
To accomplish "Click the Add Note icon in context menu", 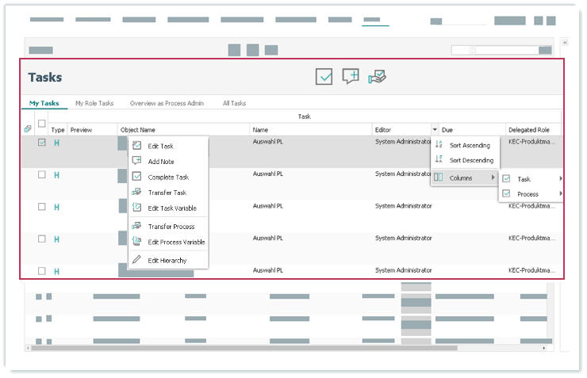I will tap(137, 161).
